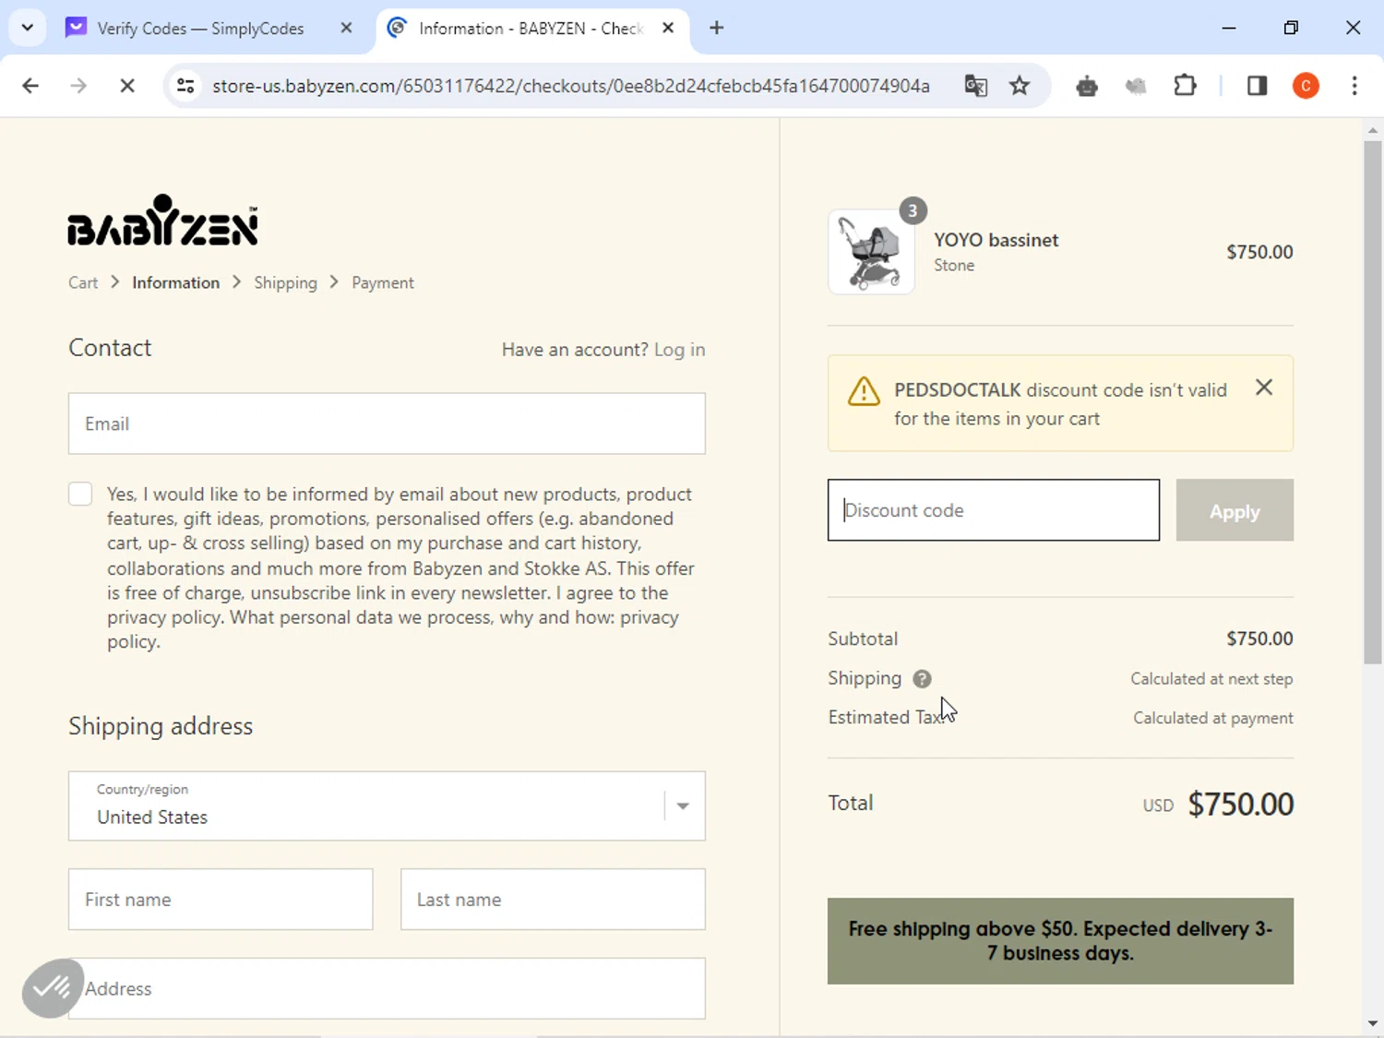Click the browser forward arrow
Screen dimensions: 1384x1038
78,86
